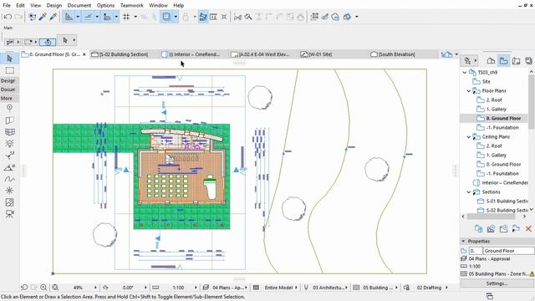Click the Ground Floor name field
The width and height of the screenshot is (535, 301).
click(x=508, y=251)
